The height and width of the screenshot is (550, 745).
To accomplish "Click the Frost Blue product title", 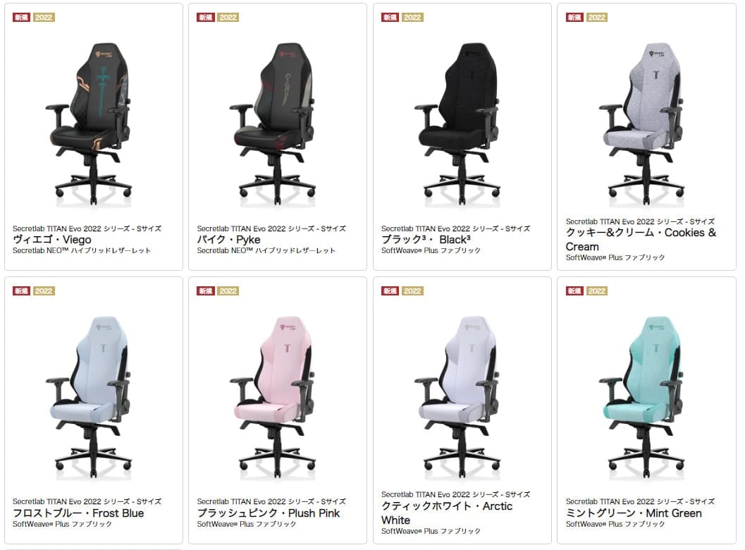I will pyautogui.click(x=78, y=513).
